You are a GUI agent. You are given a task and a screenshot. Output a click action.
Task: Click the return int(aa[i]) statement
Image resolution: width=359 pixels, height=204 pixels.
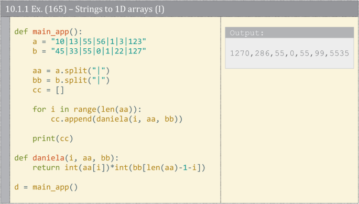(x=119, y=168)
